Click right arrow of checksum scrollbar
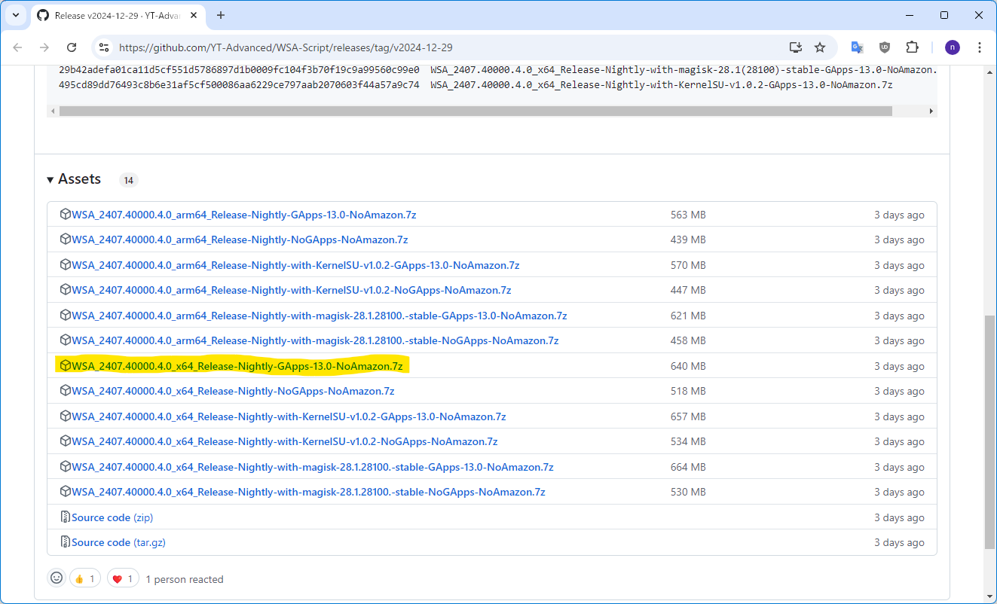 (x=931, y=111)
